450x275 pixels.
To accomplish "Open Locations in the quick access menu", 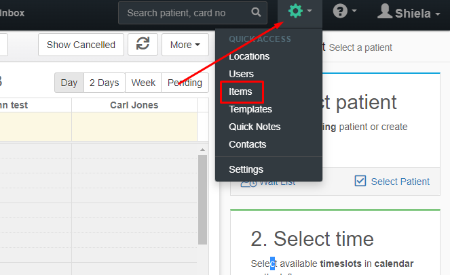I will click(x=249, y=56).
